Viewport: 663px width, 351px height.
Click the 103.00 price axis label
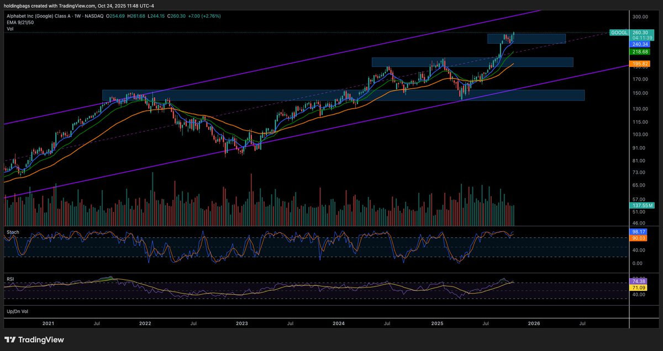pyautogui.click(x=640, y=135)
